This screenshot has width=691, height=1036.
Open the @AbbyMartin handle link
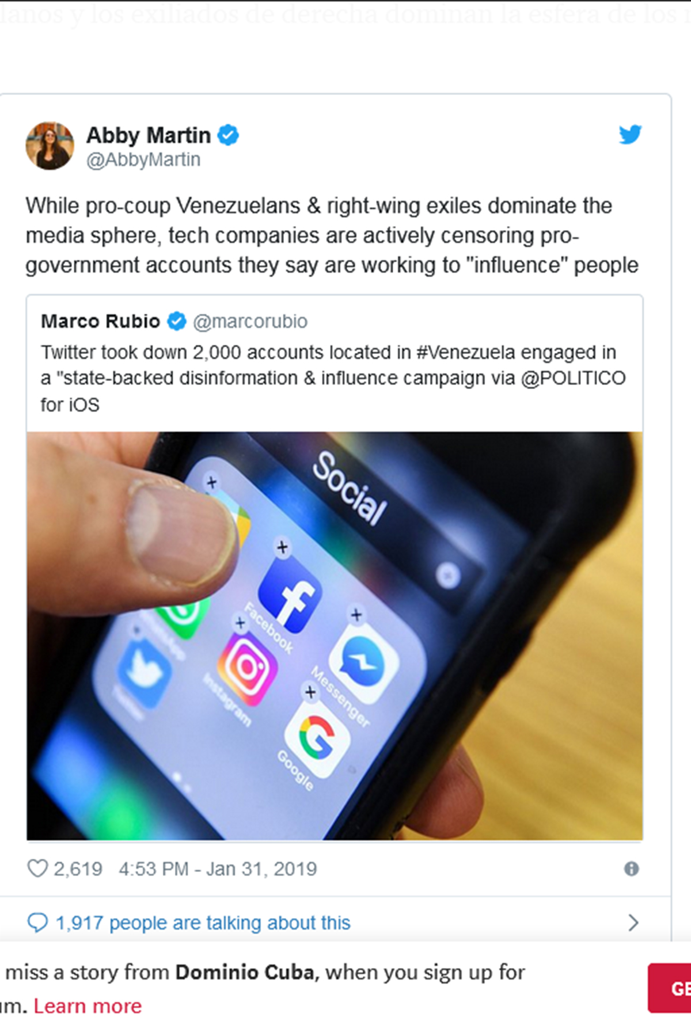tap(143, 159)
